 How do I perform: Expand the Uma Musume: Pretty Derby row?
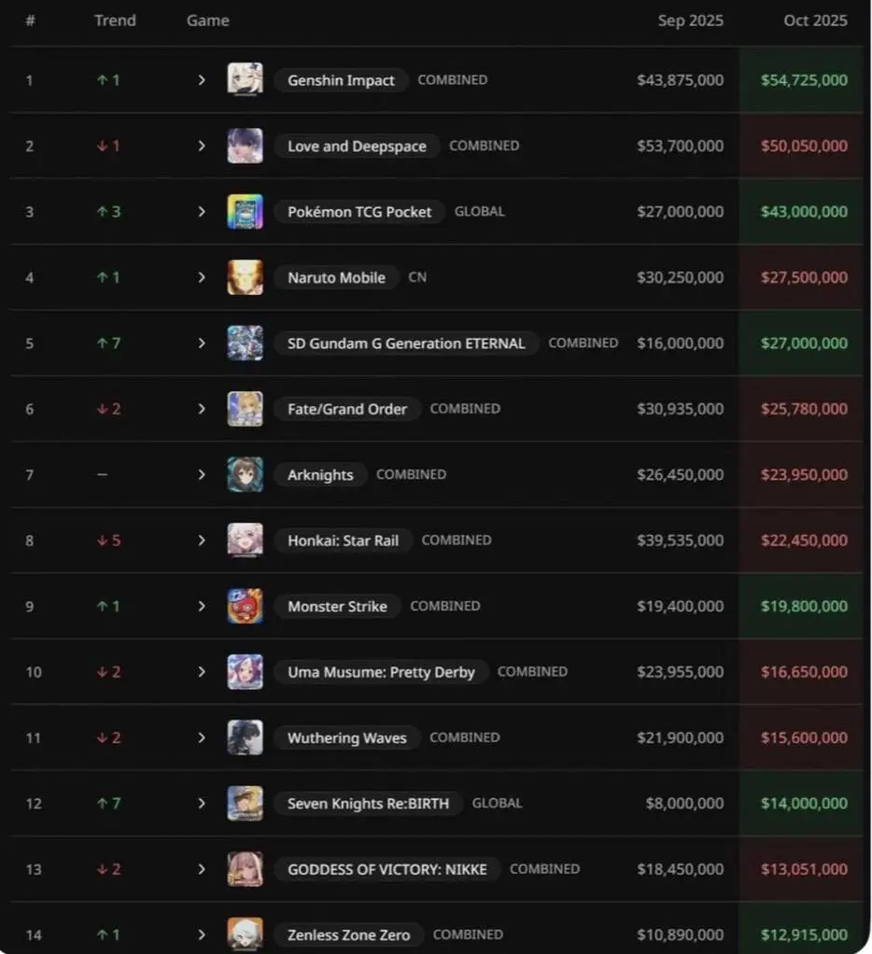pos(201,672)
